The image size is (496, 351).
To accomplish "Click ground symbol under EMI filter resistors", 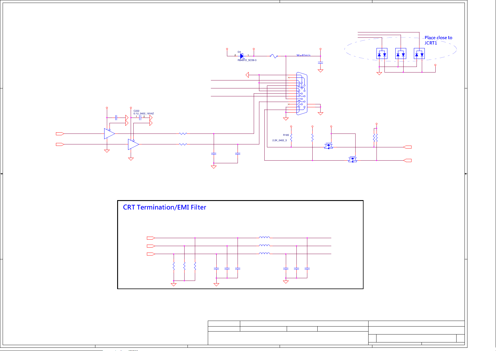I will point(174,285).
